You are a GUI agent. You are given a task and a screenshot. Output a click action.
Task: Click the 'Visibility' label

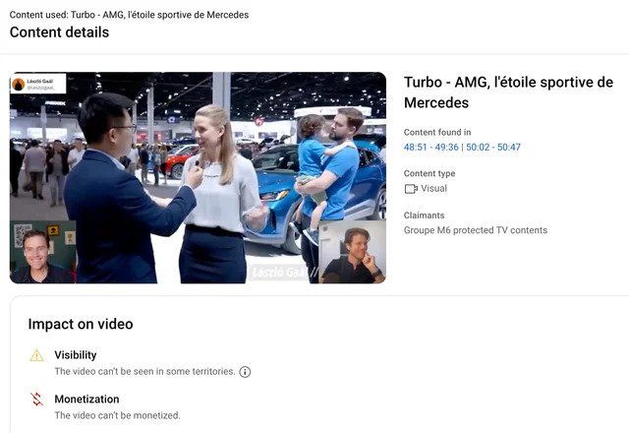point(76,355)
